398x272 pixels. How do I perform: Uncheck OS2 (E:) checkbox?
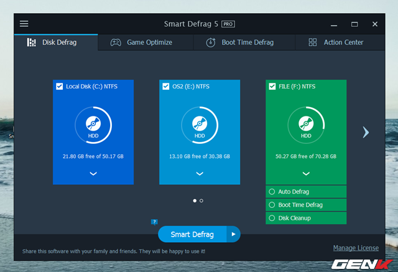click(x=166, y=87)
